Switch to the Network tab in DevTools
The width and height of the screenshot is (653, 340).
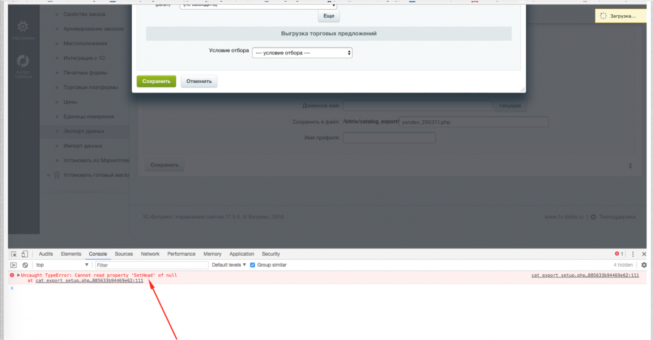click(x=150, y=254)
